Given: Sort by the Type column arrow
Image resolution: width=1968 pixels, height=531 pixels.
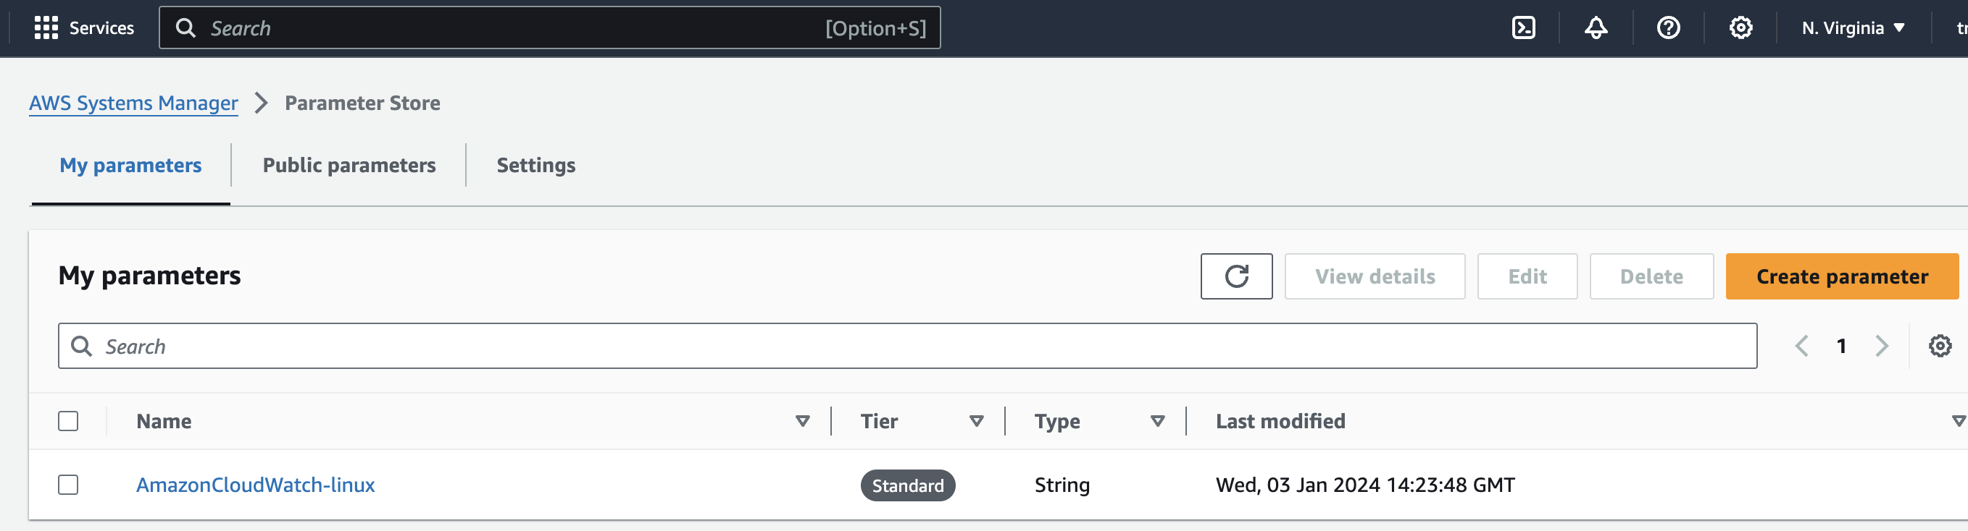Looking at the screenshot, I should click(x=1157, y=421).
